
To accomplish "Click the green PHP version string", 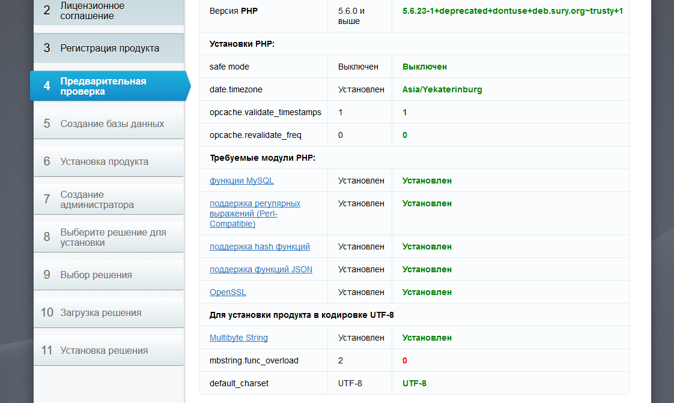I will 512,11.
